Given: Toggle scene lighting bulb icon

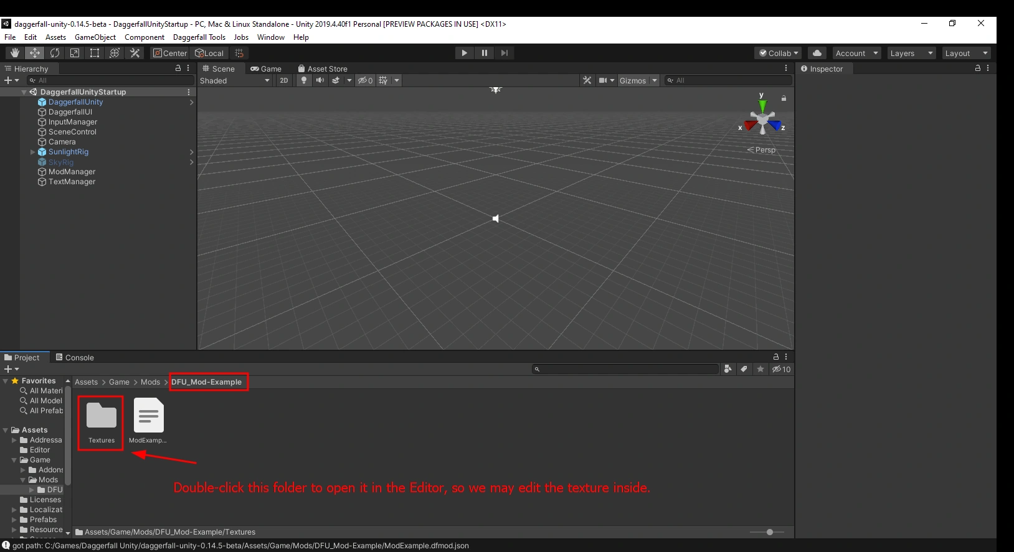Looking at the screenshot, I should point(304,80).
